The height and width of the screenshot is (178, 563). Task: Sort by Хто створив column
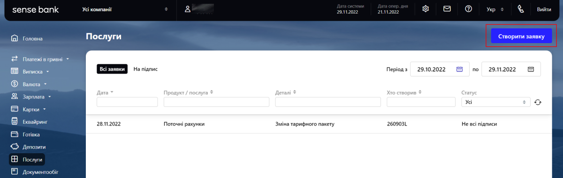coord(420,92)
